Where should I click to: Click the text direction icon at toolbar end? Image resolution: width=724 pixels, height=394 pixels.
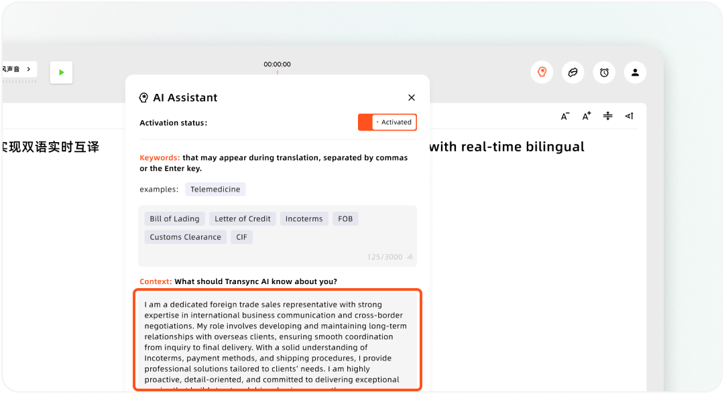[x=629, y=116]
